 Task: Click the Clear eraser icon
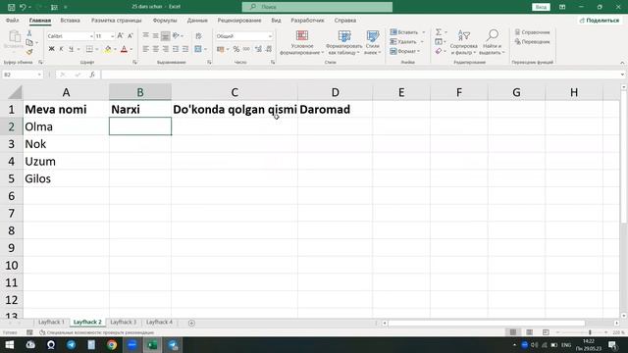click(x=439, y=51)
